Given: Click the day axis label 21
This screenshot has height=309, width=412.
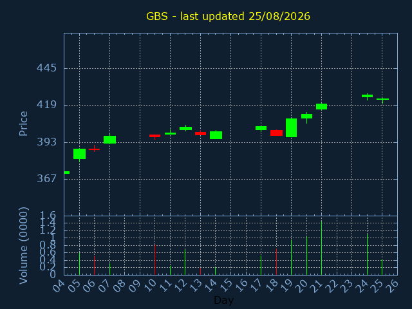Looking at the screenshot, I should 316,286.
